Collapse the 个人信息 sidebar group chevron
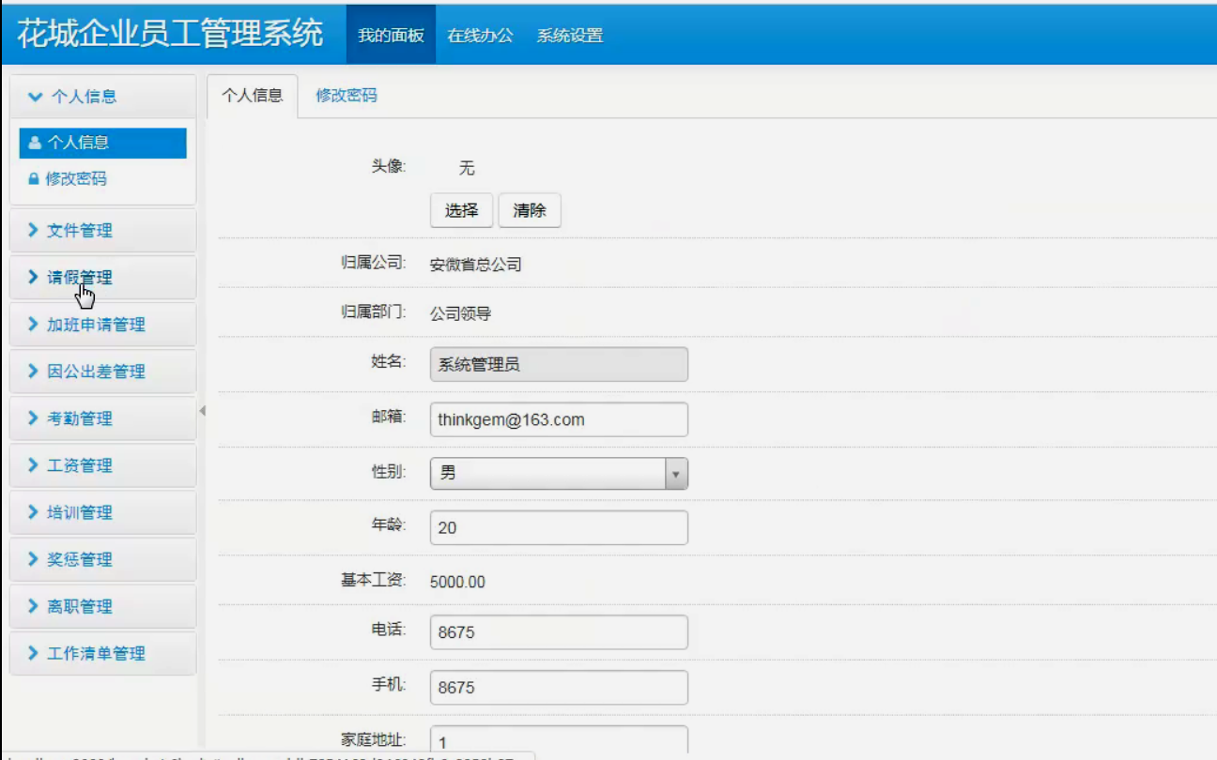 tap(36, 97)
